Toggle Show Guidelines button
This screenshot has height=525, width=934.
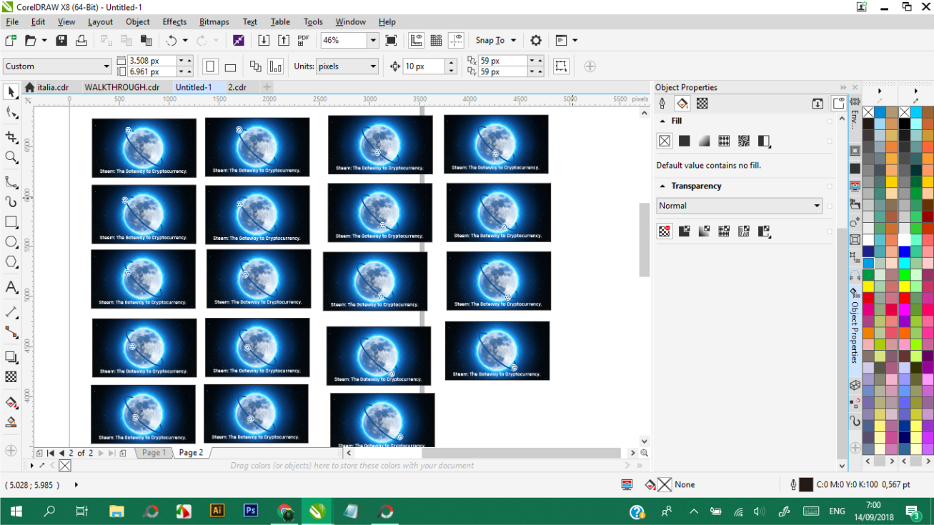[x=456, y=41]
